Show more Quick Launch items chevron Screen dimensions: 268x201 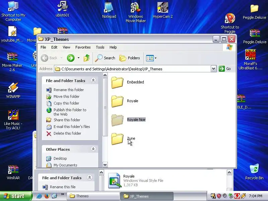pos(62,194)
